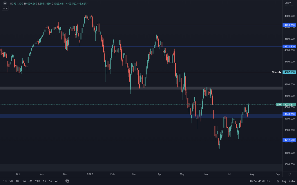Expand the collapsed indicators legend showing 4

pyautogui.click(x=5, y=8)
